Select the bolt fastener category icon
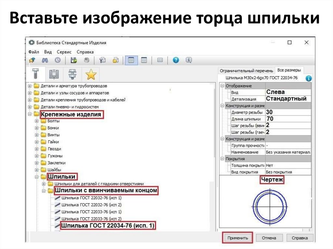 (x=36, y=74)
